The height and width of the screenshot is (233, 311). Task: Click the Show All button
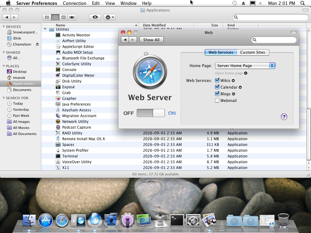click(x=151, y=40)
